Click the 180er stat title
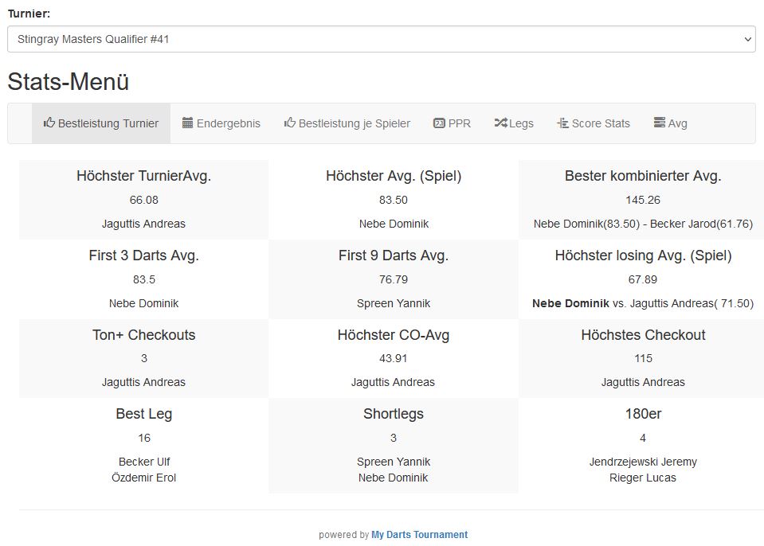764x546 pixels. [x=643, y=414]
